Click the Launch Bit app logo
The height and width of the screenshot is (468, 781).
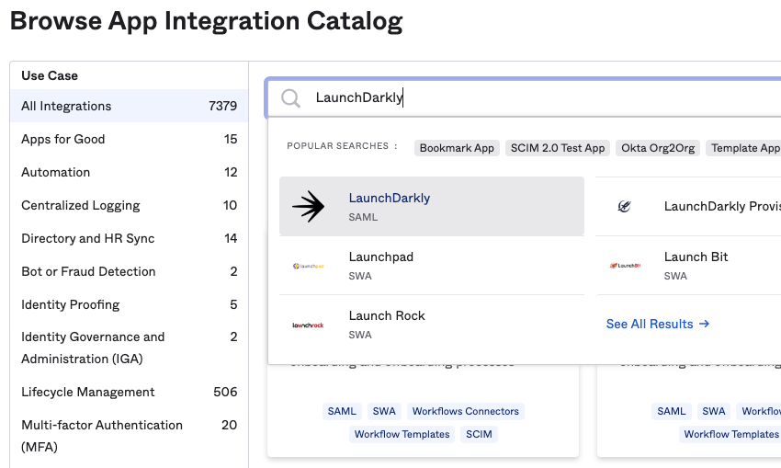click(x=624, y=266)
